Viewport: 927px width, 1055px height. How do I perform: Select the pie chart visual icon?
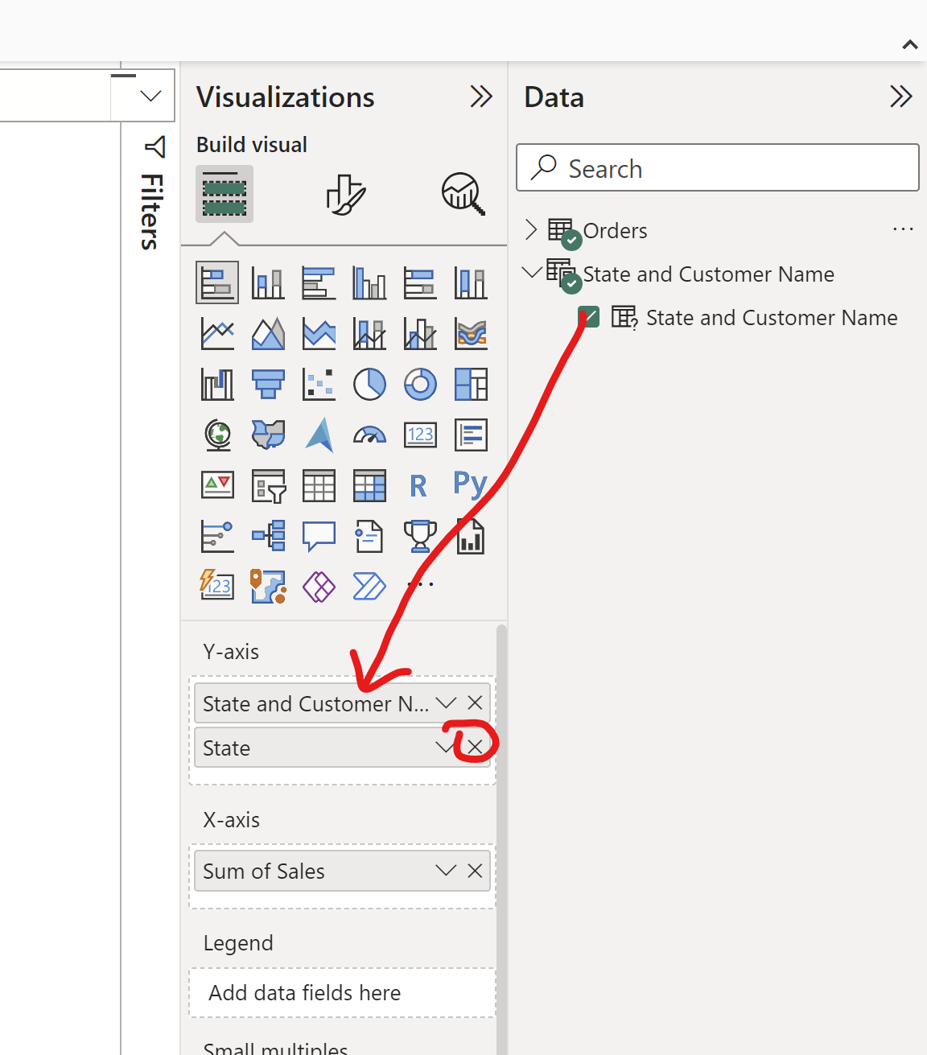(369, 385)
